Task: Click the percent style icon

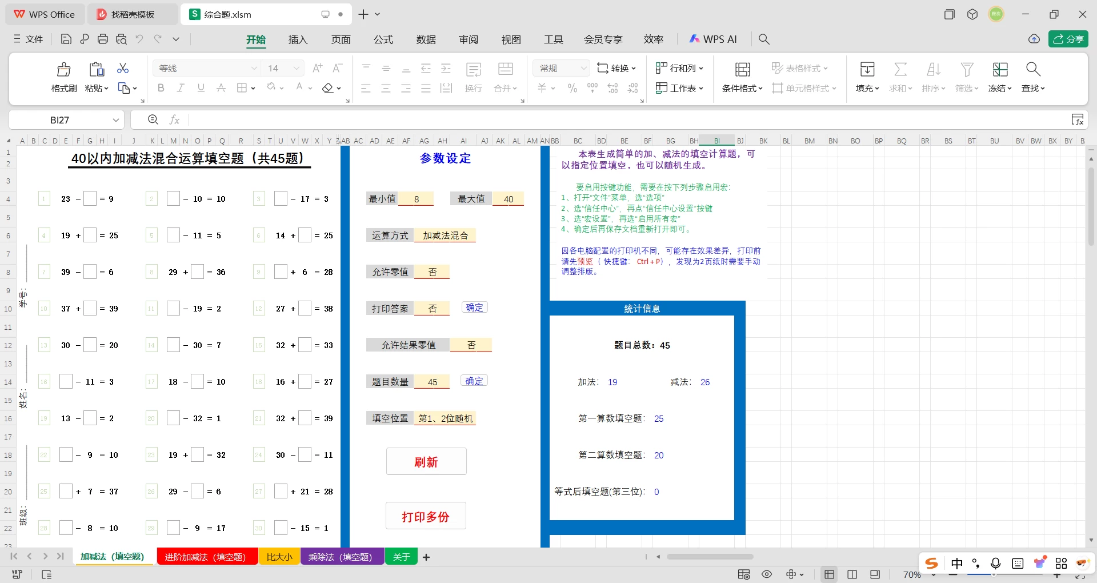Action: click(x=572, y=88)
